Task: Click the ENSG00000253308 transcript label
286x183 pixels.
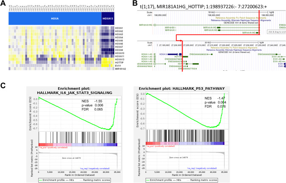Action: [267, 54]
